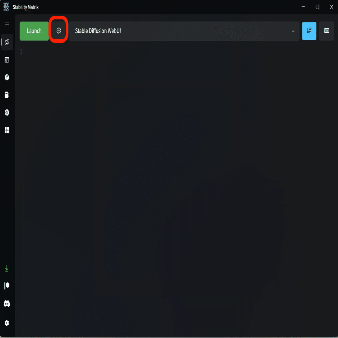Viewport: 338px width, 338px height.
Task: Click the green Launch button
Action: pos(34,31)
